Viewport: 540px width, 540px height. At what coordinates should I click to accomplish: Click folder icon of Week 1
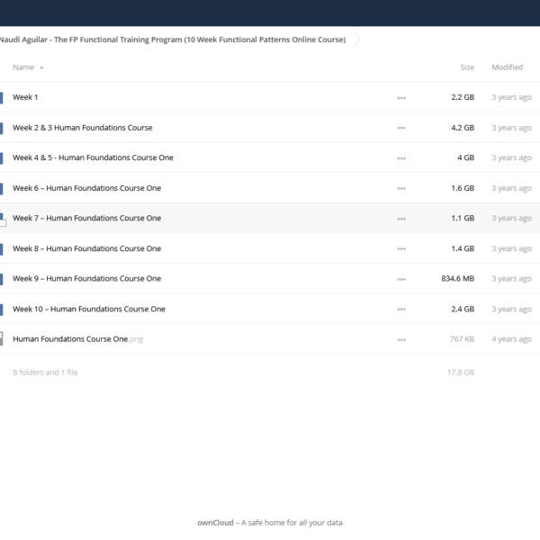pyautogui.click(x=2, y=98)
